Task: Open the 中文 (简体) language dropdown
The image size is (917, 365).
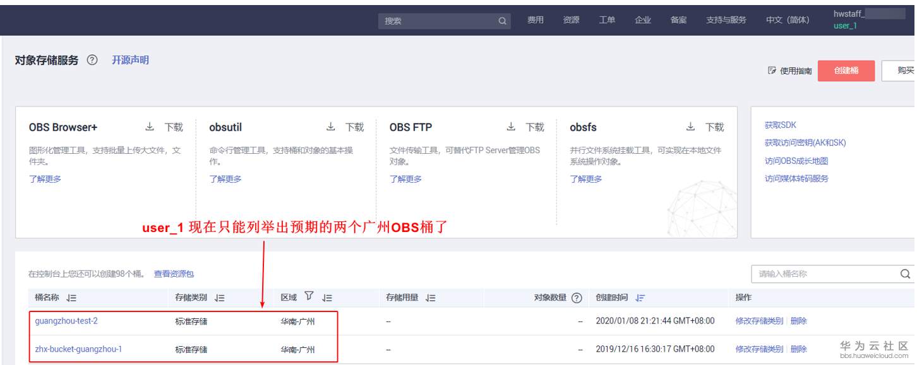Action: click(x=788, y=20)
